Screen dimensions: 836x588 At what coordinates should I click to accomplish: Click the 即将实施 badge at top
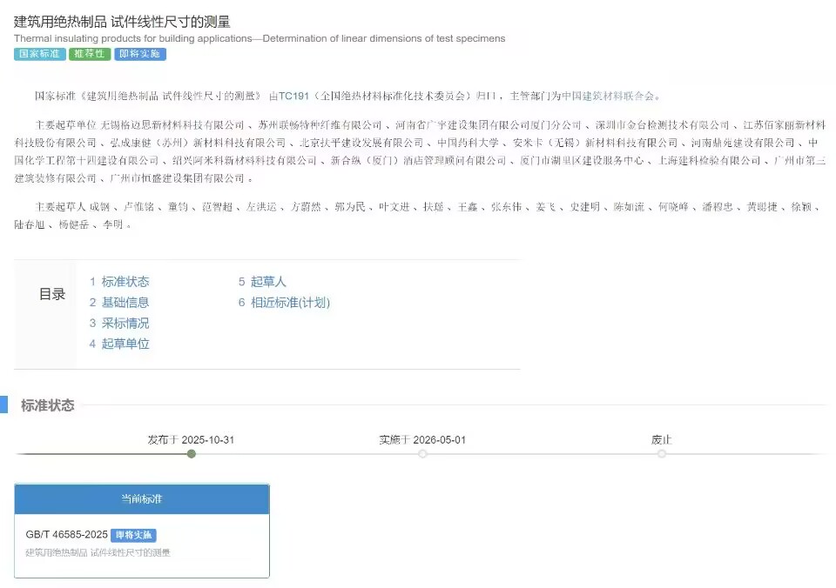click(138, 54)
